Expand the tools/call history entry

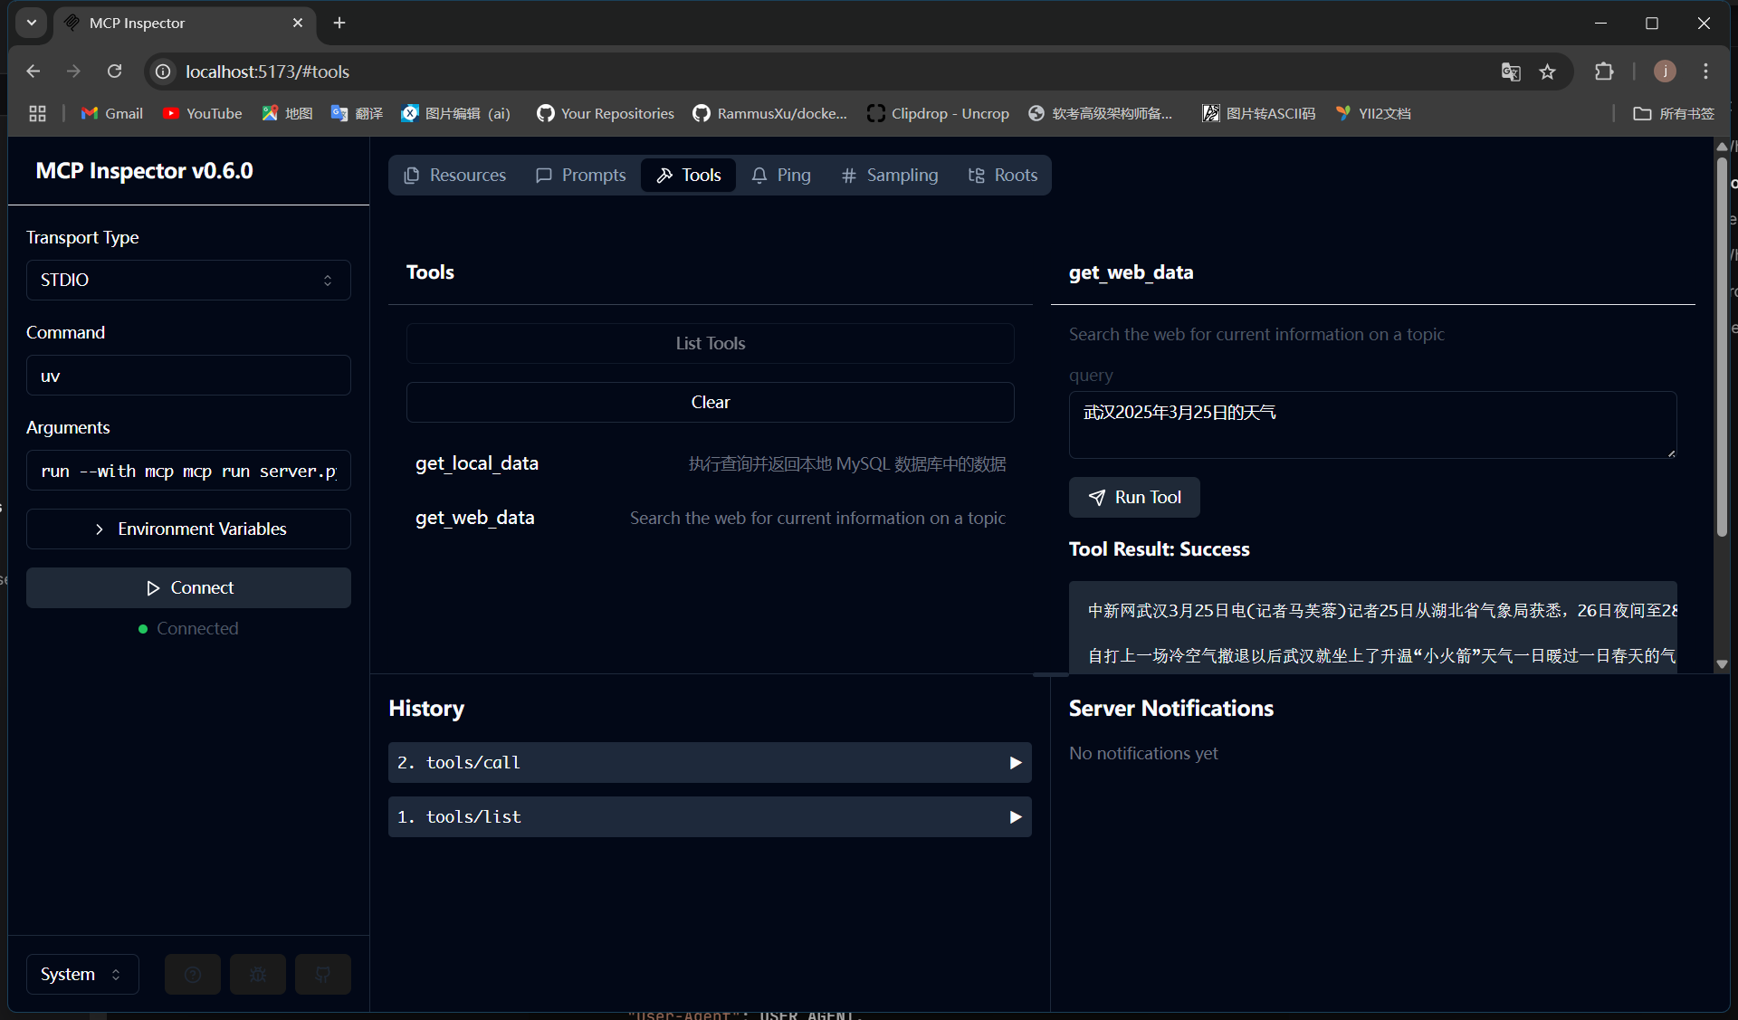[x=710, y=762]
